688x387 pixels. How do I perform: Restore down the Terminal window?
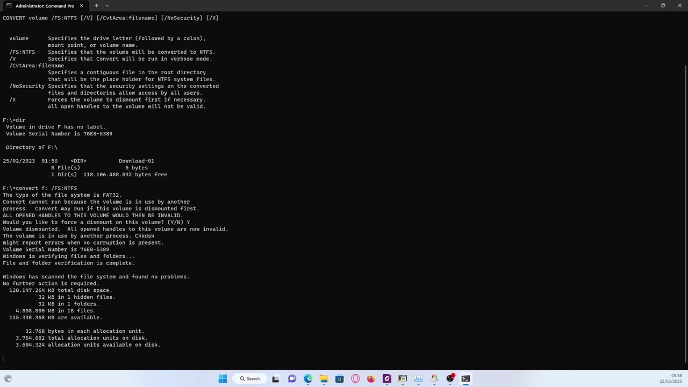(x=663, y=6)
